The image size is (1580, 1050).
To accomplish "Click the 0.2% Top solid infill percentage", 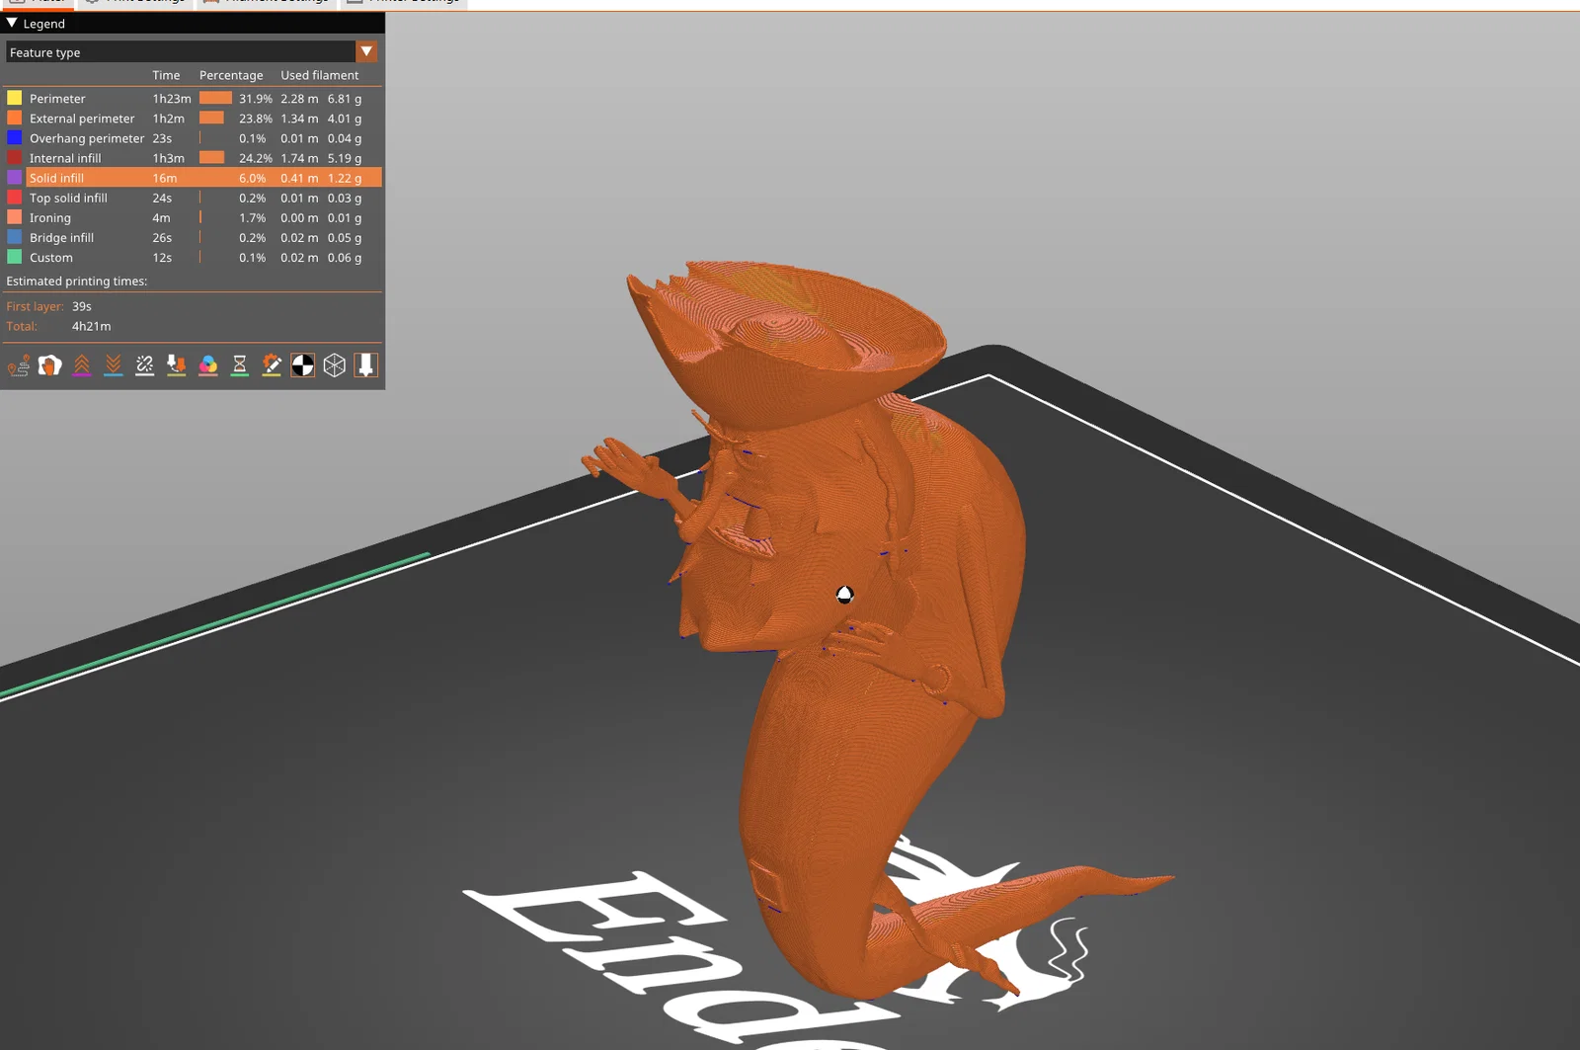I will (252, 198).
